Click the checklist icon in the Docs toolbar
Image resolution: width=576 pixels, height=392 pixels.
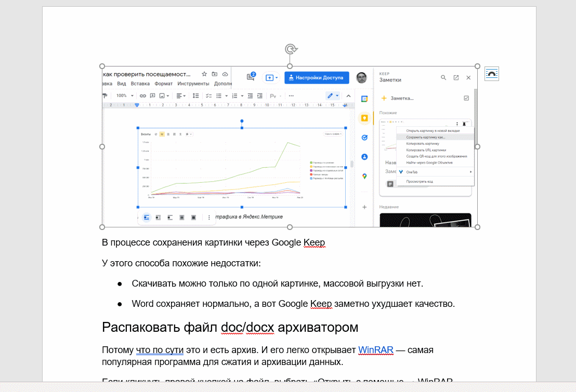tap(208, 96)
